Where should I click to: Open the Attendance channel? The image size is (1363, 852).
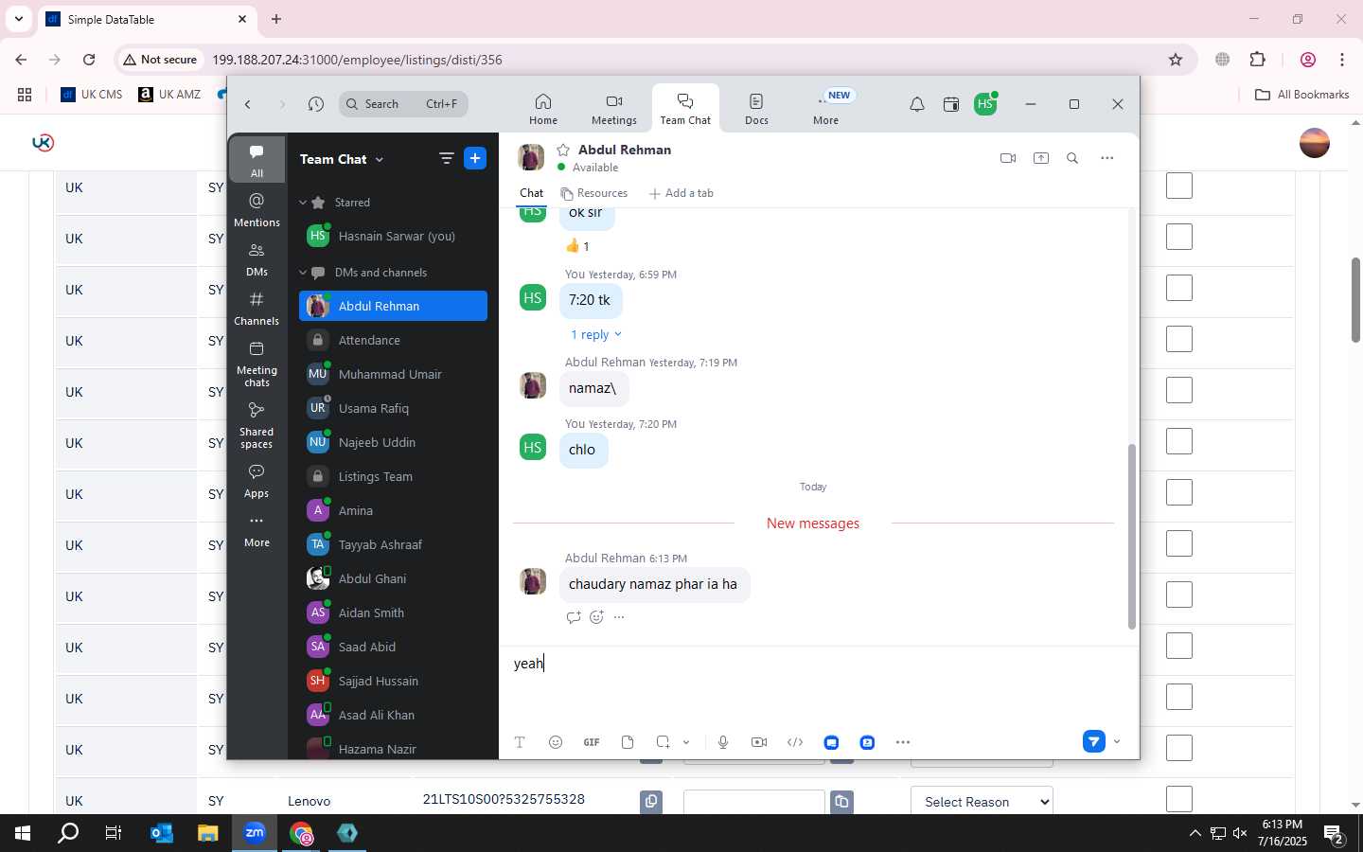(x=393, y=341)
